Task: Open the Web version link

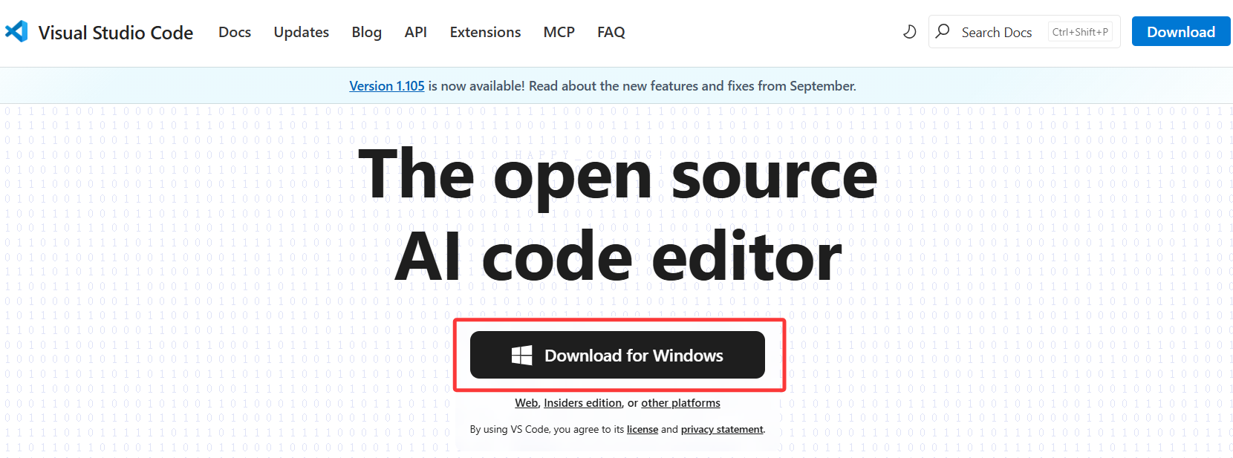Action: tap(527, 403)
